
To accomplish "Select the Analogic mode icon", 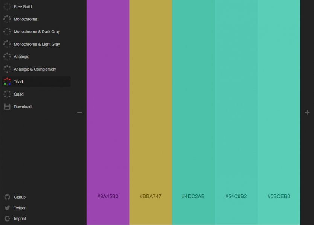I will click(7, 57).
